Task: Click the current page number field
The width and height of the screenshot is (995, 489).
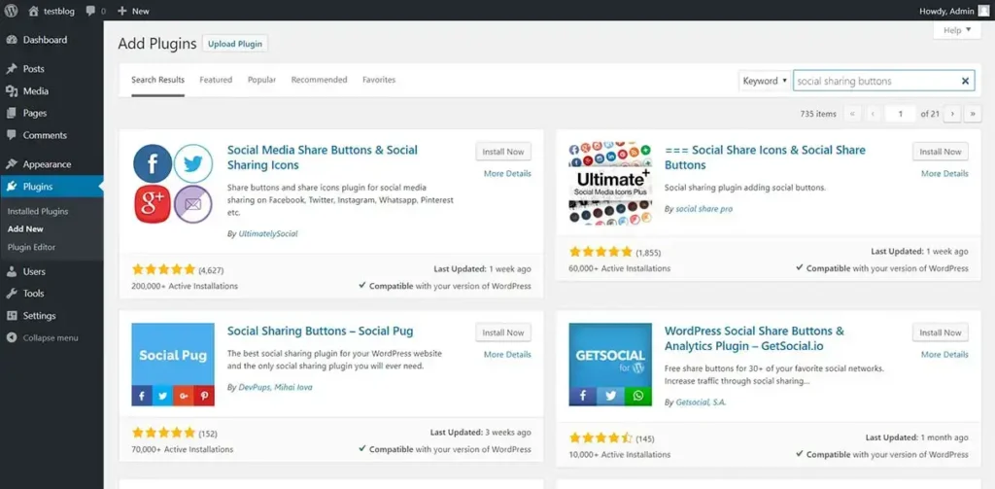Action: [x=900, y=114]
